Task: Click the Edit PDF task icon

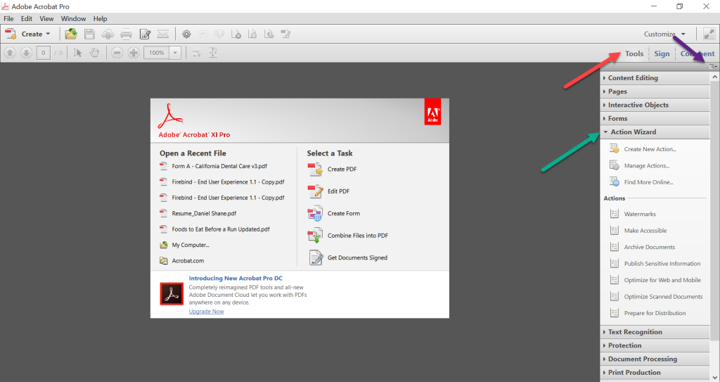Action: 315,191
